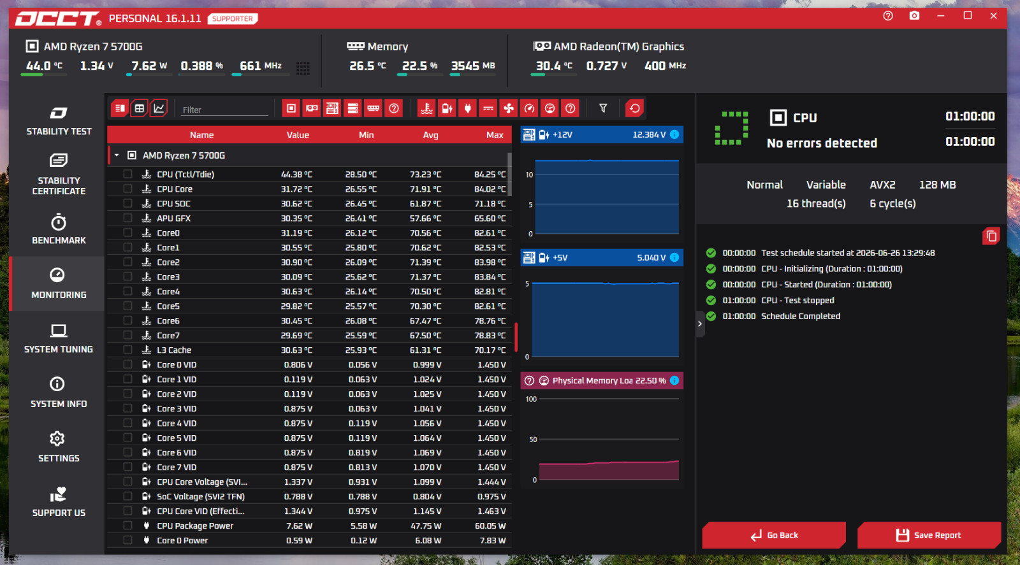1020x565 pixels.
Task: Toggle the power plug sensor type filter
Action: click(x=468, y=108)
